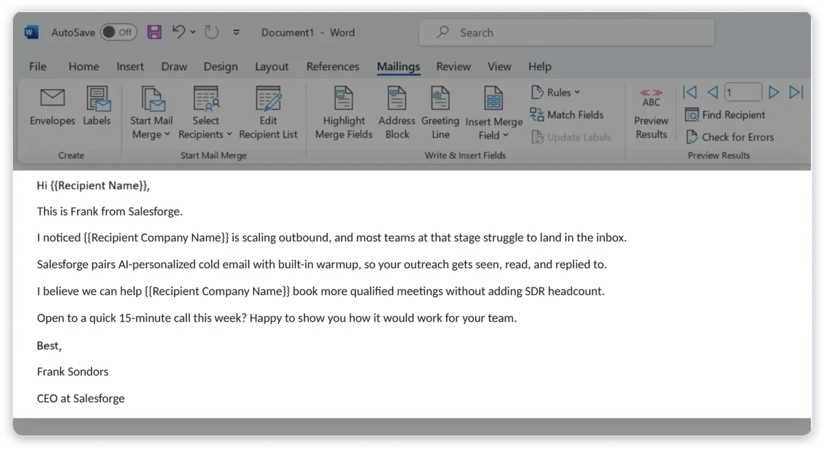Click the "Frank Sondors" signature line
The image size is (825, 451).
point(72,371)
